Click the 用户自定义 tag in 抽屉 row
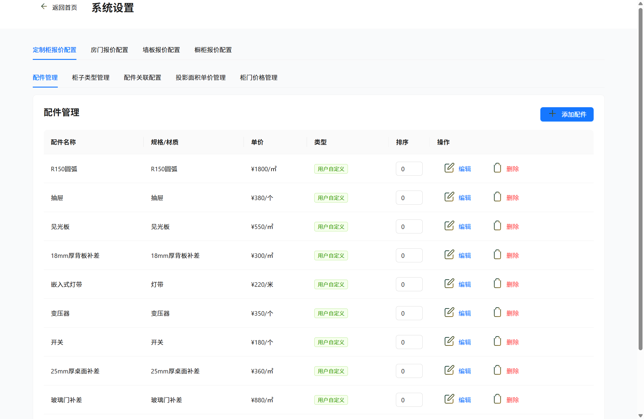 (331, 198)
